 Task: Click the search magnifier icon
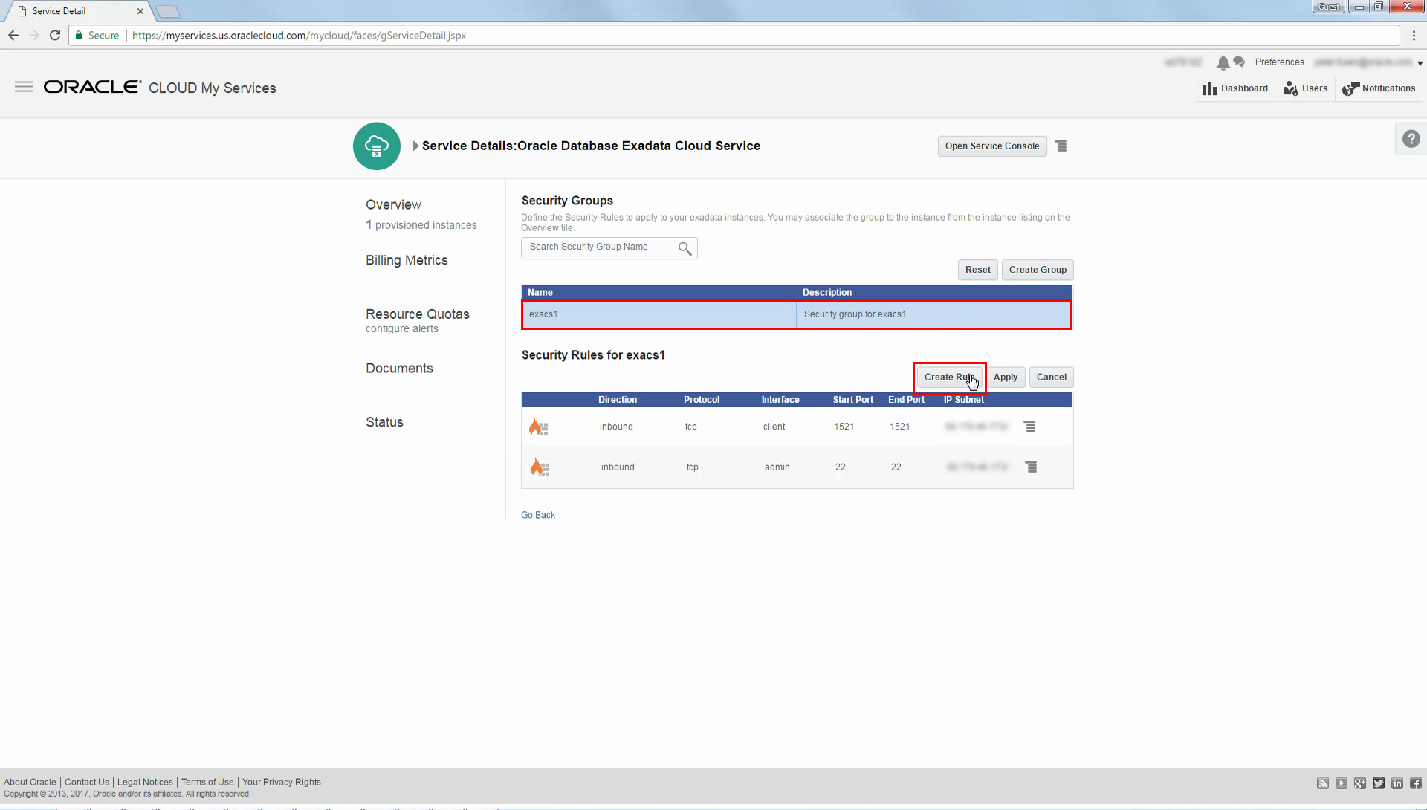(685, 248)
